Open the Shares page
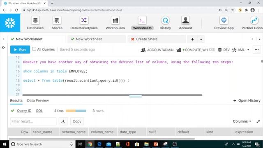The image size is (263, 148). click(57, 23)
